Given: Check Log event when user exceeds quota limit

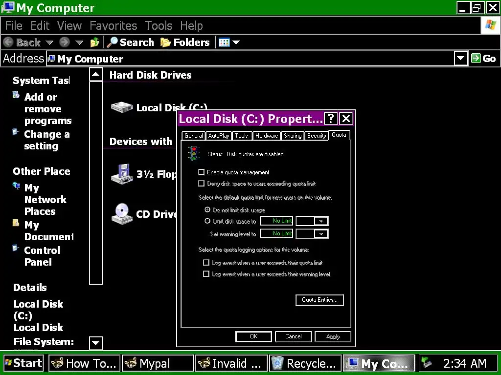Looking at the screenshot, I should point(206,263).
